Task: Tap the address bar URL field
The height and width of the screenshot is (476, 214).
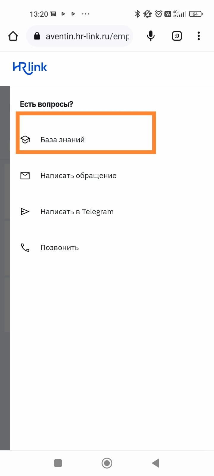Action: (87, 36)
